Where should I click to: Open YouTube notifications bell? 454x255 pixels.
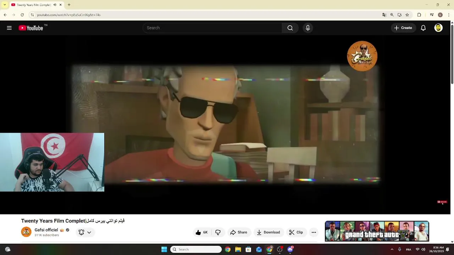tap(423, 28)
